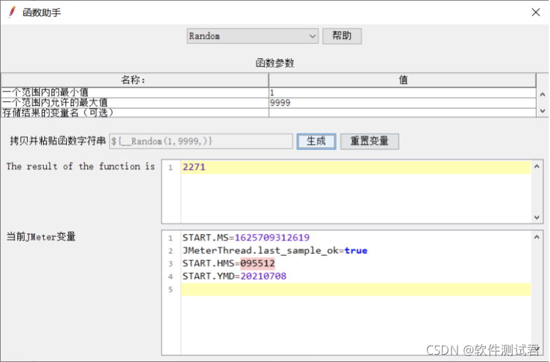
Task: Click the parameter table scroll up arrow
Action: pyautogui.click(x=543, y=94)
